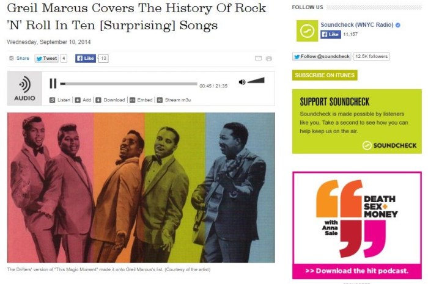Adjust the volume level wedge slider
The image size is (428, 284).
256,81
